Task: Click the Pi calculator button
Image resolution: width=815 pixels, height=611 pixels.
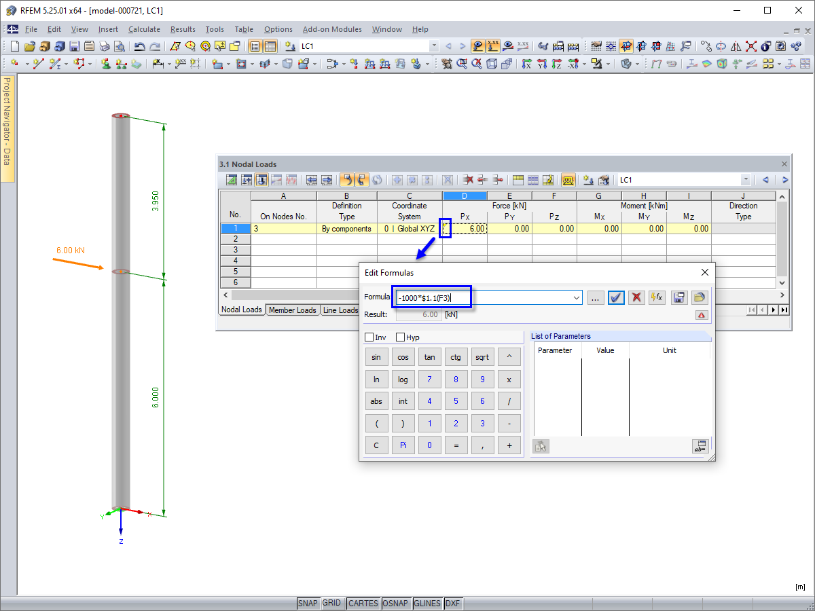Action: [403, 445]
